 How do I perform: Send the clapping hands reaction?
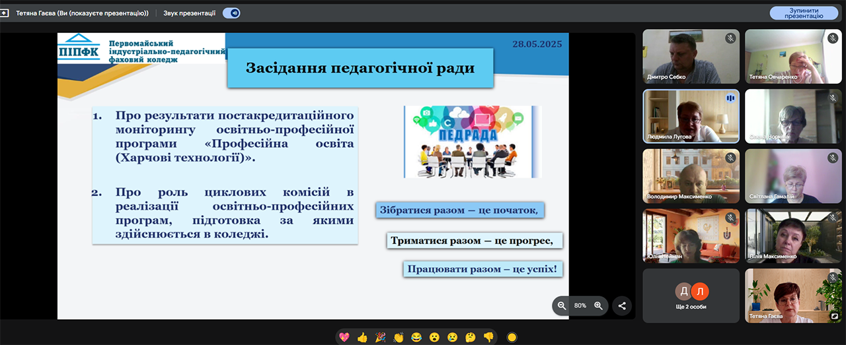point(398,337)
